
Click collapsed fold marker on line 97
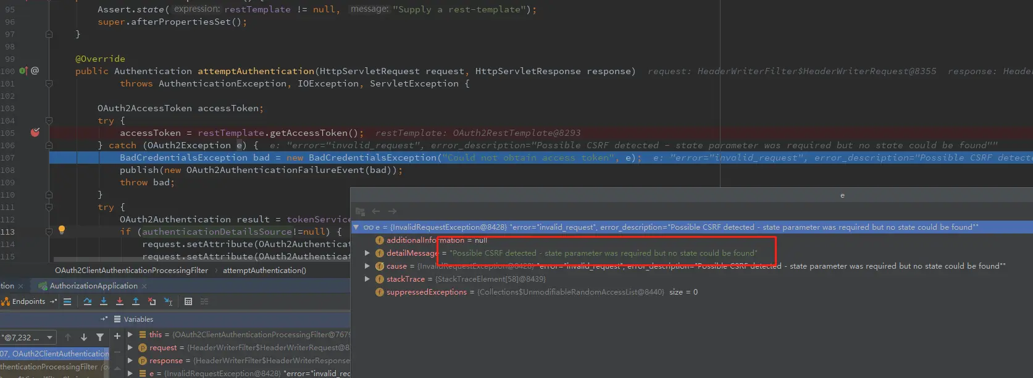49,34
